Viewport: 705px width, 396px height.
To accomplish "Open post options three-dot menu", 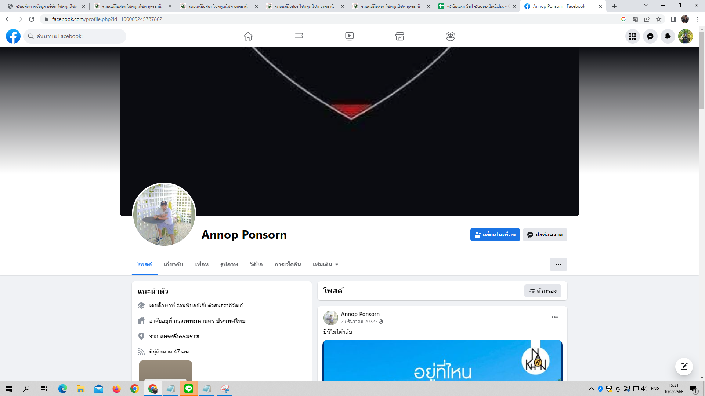I will tap(555, 317).
